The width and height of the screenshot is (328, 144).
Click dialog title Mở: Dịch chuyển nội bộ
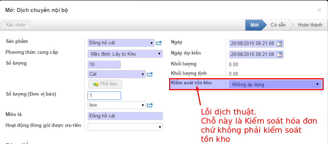(x=37, y=10)
